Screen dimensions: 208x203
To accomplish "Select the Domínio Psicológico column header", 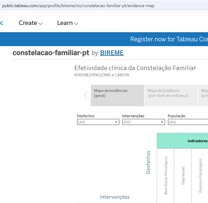I will [200, 176].
